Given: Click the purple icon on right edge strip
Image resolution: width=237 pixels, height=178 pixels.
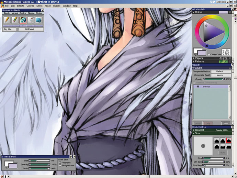Looking at the screenshot, I should pyautogui.click(x=235, y=19).
